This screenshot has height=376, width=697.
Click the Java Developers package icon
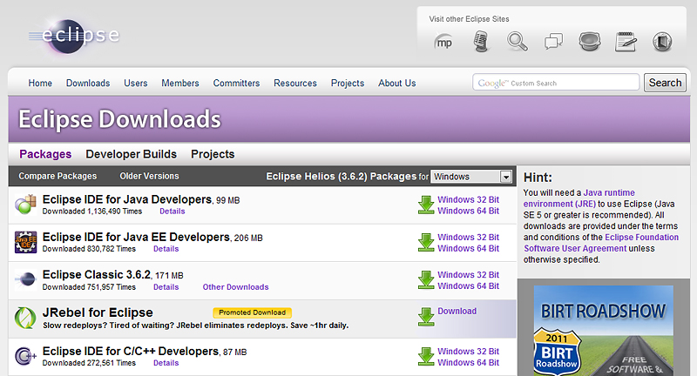[25, 205]
